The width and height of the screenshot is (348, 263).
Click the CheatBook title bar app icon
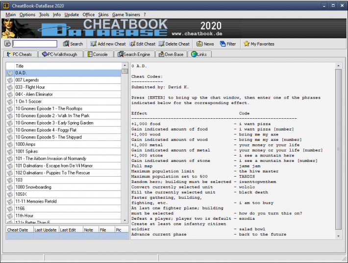click(6, 6)
